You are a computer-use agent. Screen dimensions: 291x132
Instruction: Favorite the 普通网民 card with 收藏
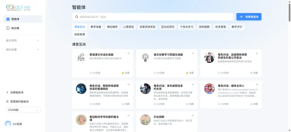[126, 104]
